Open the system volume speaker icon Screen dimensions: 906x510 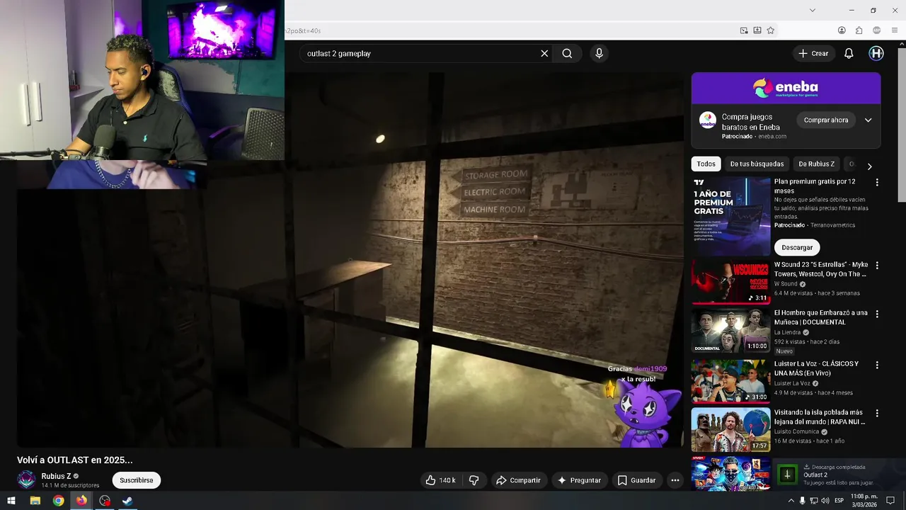click(825, 501)
